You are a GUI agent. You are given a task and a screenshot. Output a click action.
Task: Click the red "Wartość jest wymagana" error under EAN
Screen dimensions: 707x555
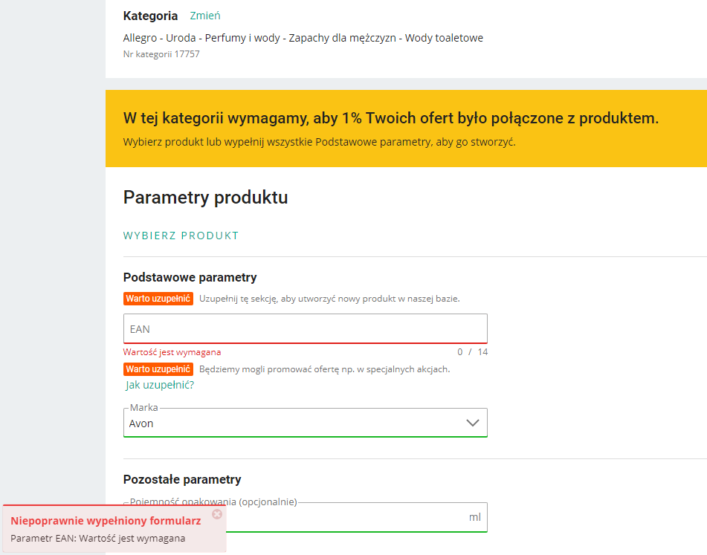pos(172,352)
